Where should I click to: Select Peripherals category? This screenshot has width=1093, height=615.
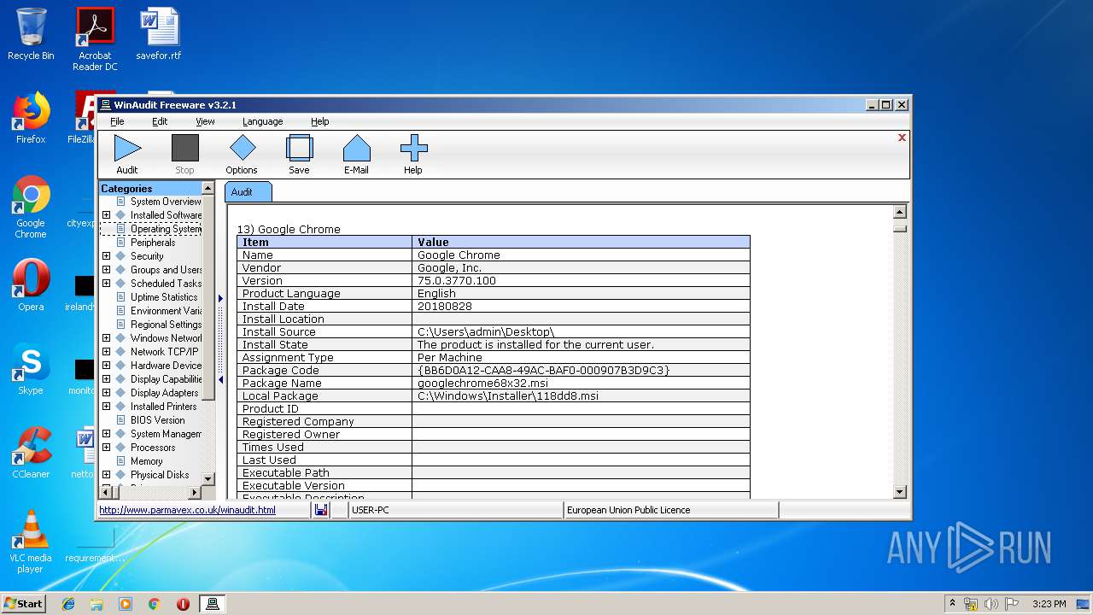point(153,243)
